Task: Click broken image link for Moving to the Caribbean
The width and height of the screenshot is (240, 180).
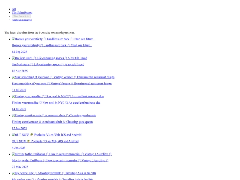Action: (62, 154)
